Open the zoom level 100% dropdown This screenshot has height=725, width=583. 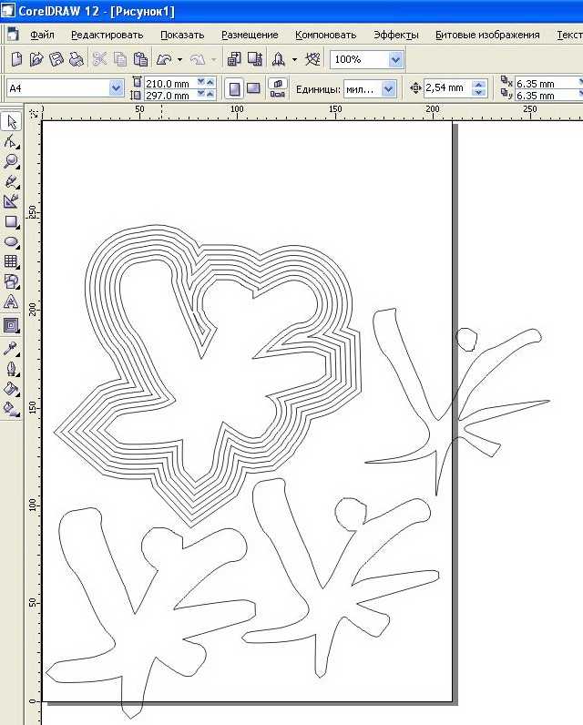pyautogui.click(x=395, y=59)
